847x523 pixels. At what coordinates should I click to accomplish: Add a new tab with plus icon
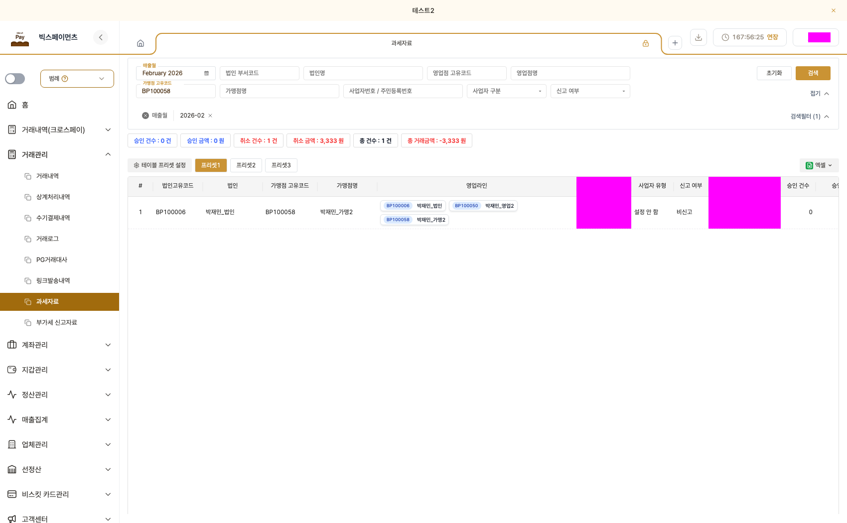[675, 43]
